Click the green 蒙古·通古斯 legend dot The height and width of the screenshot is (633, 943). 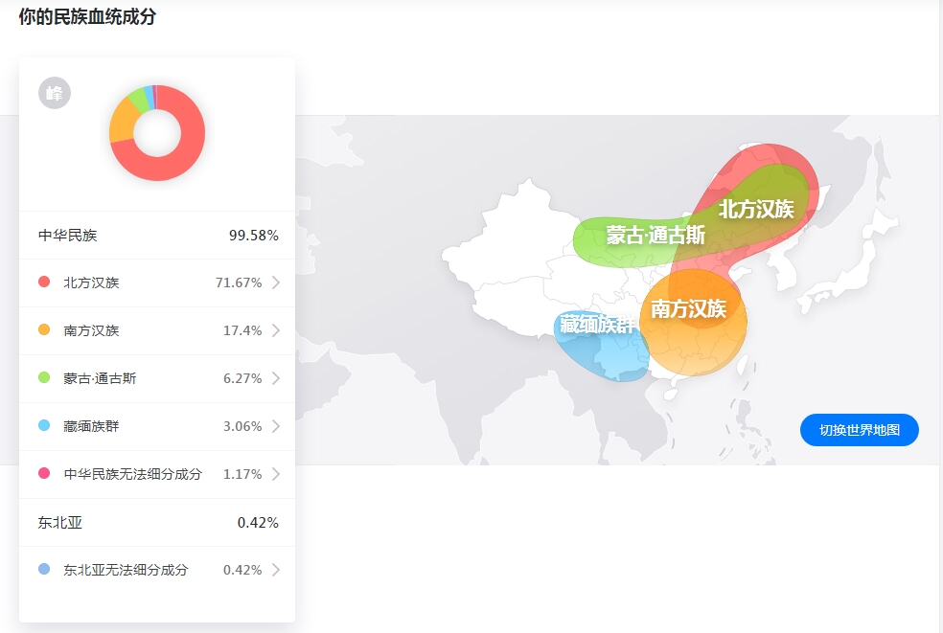pyautogui.click(x=44, y=378)
